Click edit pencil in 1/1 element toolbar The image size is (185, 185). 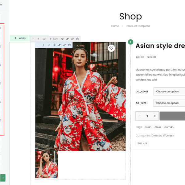(60, 45)
